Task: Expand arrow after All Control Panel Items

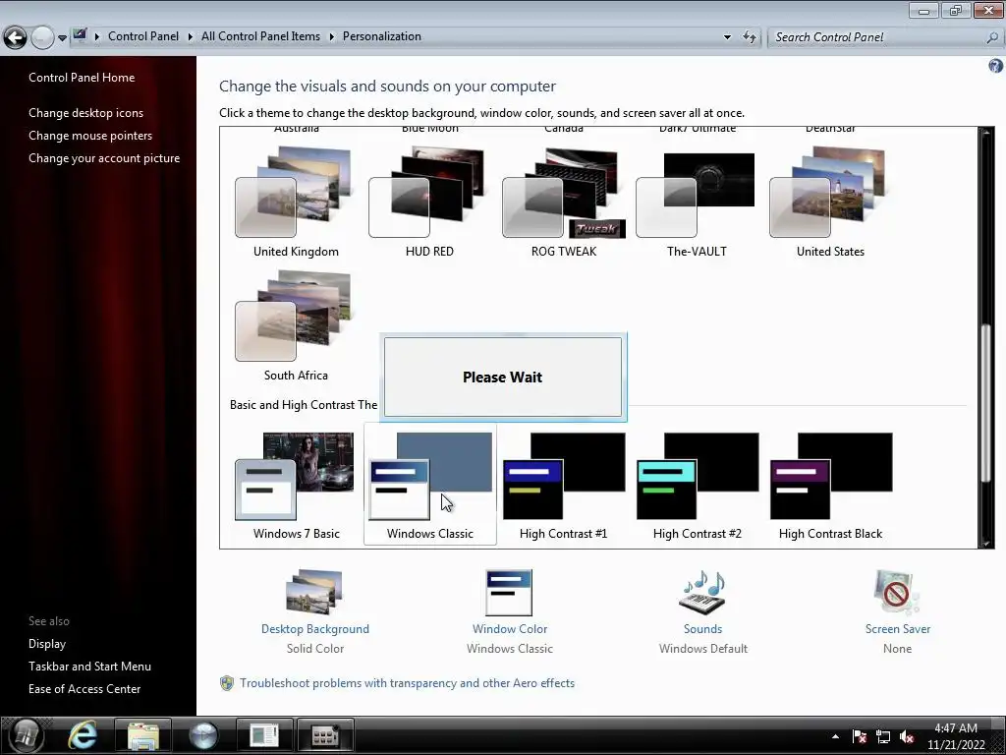Action: (332, 36)
